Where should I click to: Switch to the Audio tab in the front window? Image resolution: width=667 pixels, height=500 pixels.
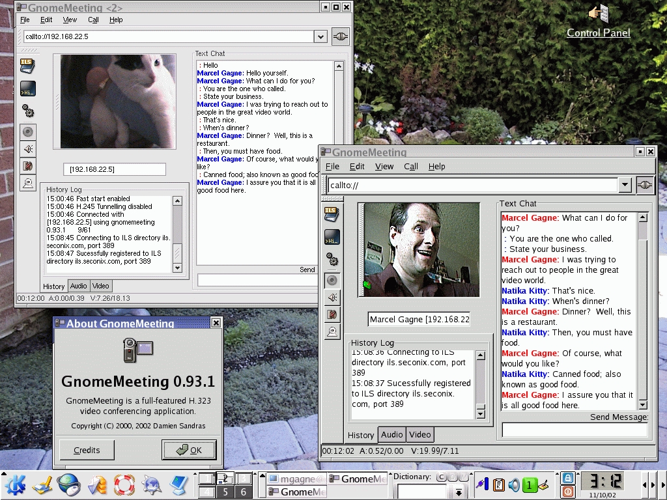click(391, 434)
